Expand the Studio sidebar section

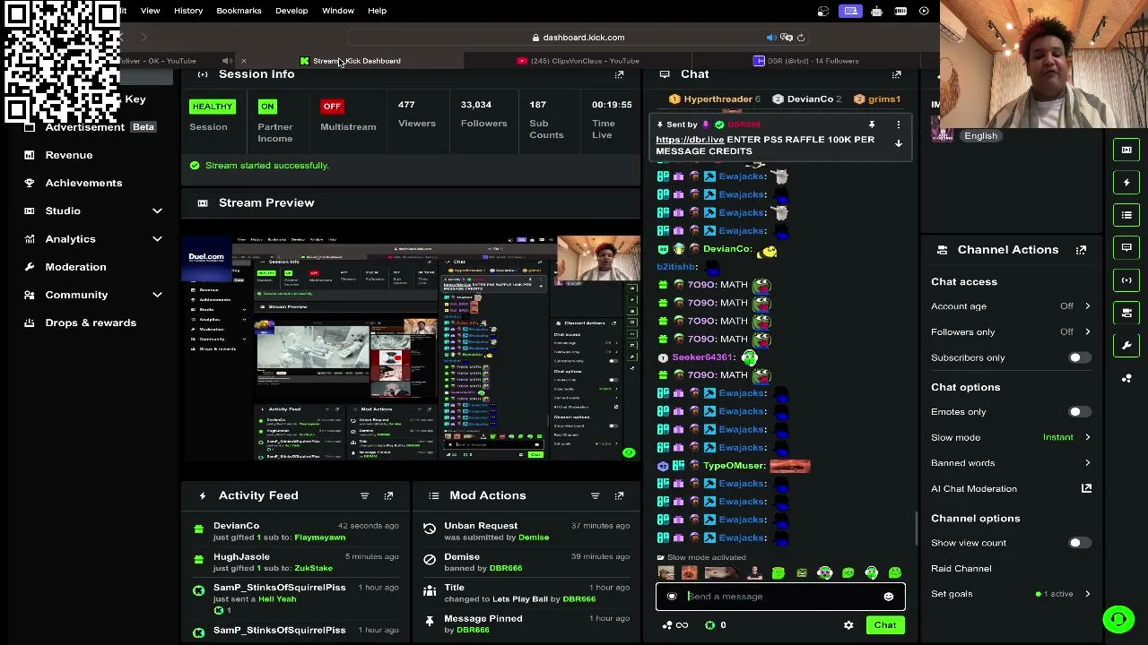pos(157,211)
